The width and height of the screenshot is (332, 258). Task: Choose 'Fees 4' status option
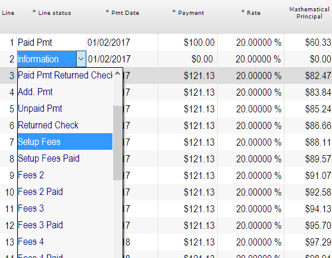pyautogui.click(x=65, y=241)
